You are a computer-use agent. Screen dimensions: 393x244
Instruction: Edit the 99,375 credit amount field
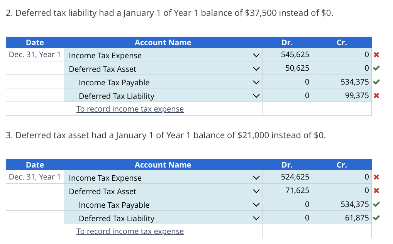(342, 96)
